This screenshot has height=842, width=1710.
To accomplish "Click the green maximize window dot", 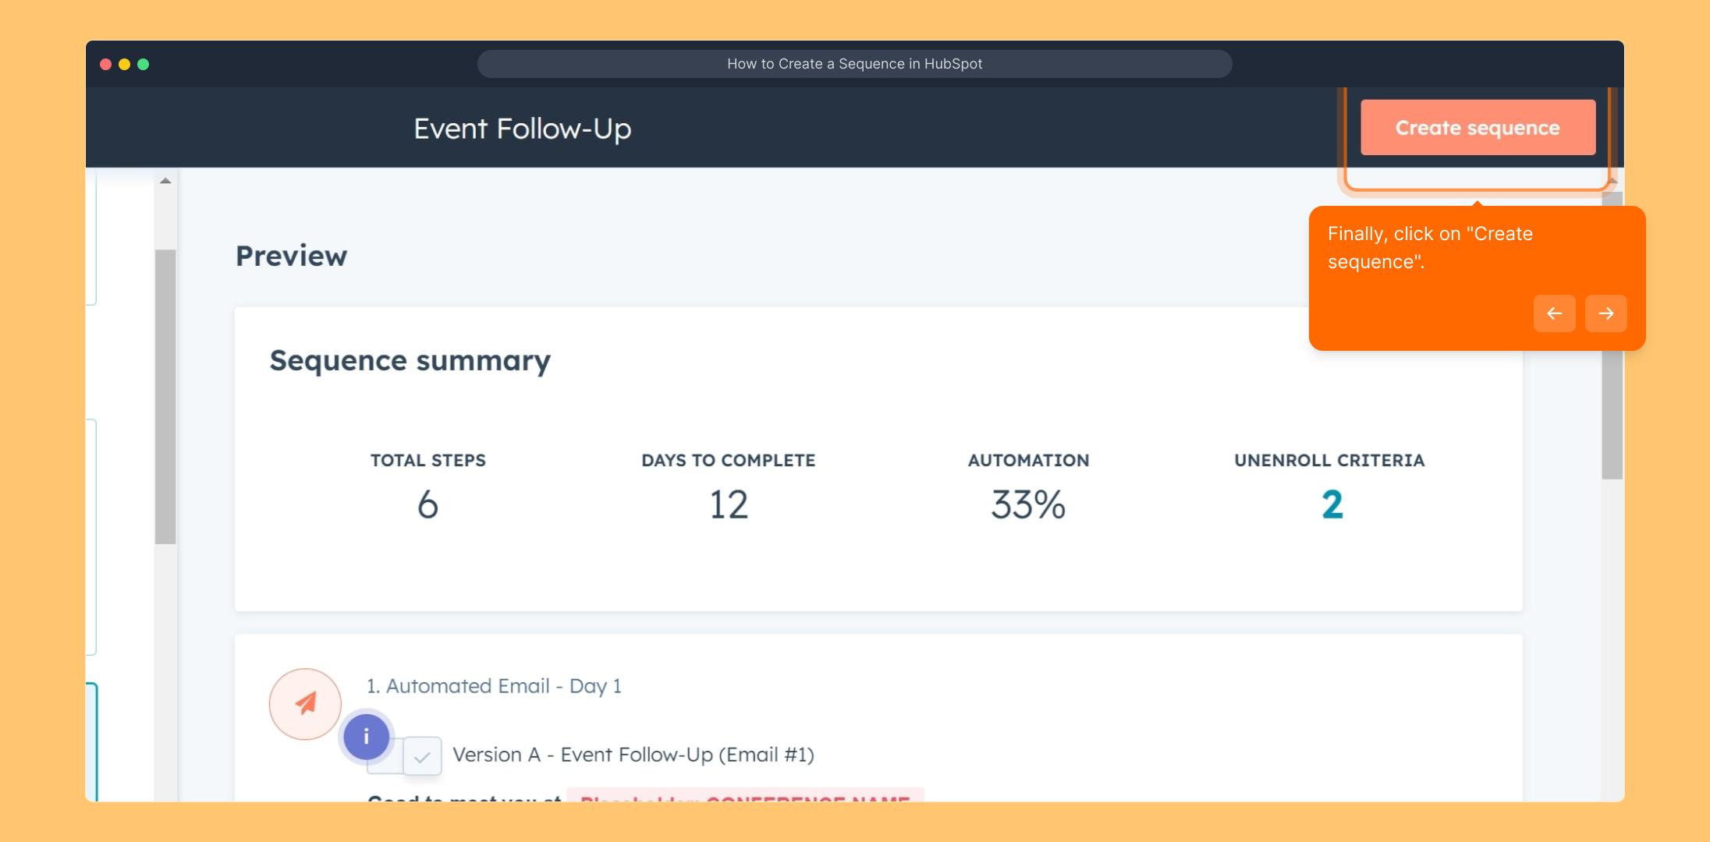I will tap(144, 64).
